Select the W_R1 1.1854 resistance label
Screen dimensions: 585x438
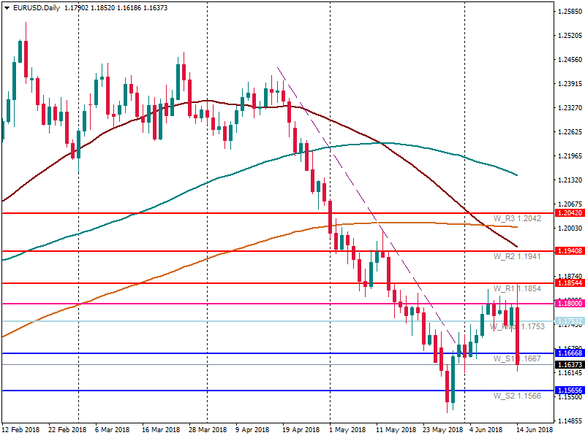pos(516,288)
